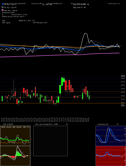Click the ADX (MGR) values text
The width and height of the screenshot is (126, 166).
[27, 21]
